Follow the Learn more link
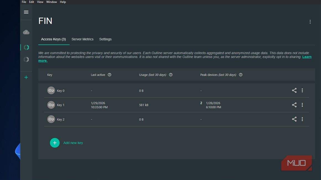 (x=307, y=57)
